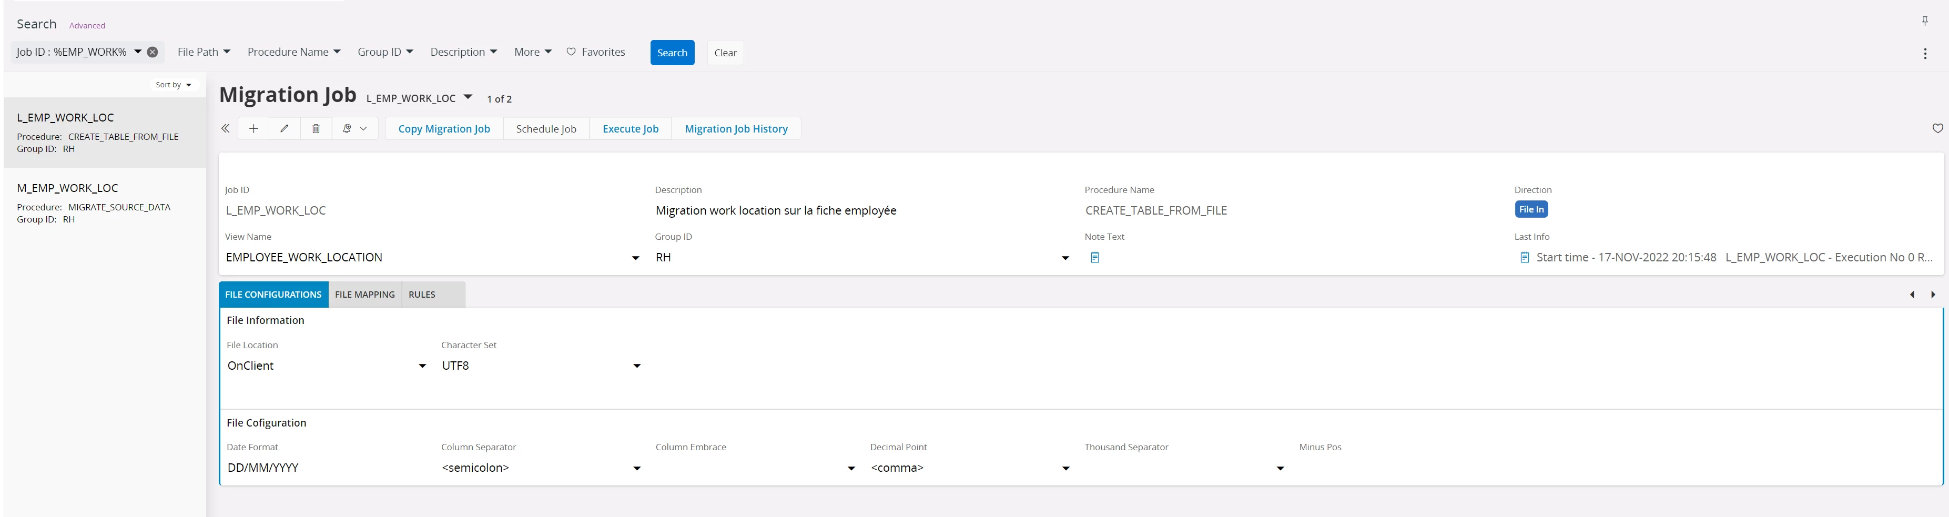Open Migration Job History

point(736,129)
